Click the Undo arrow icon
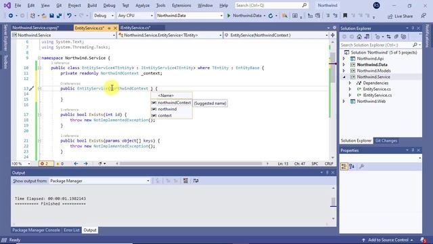433x244 pixels. tap(69, 16)
